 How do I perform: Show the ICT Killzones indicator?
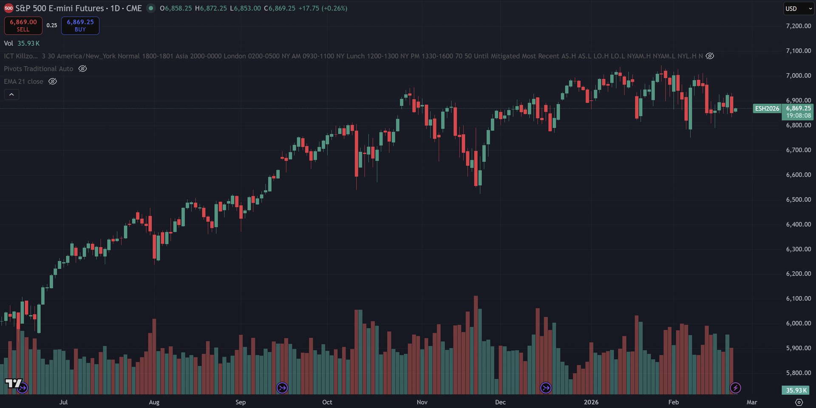tap(710, 56)
